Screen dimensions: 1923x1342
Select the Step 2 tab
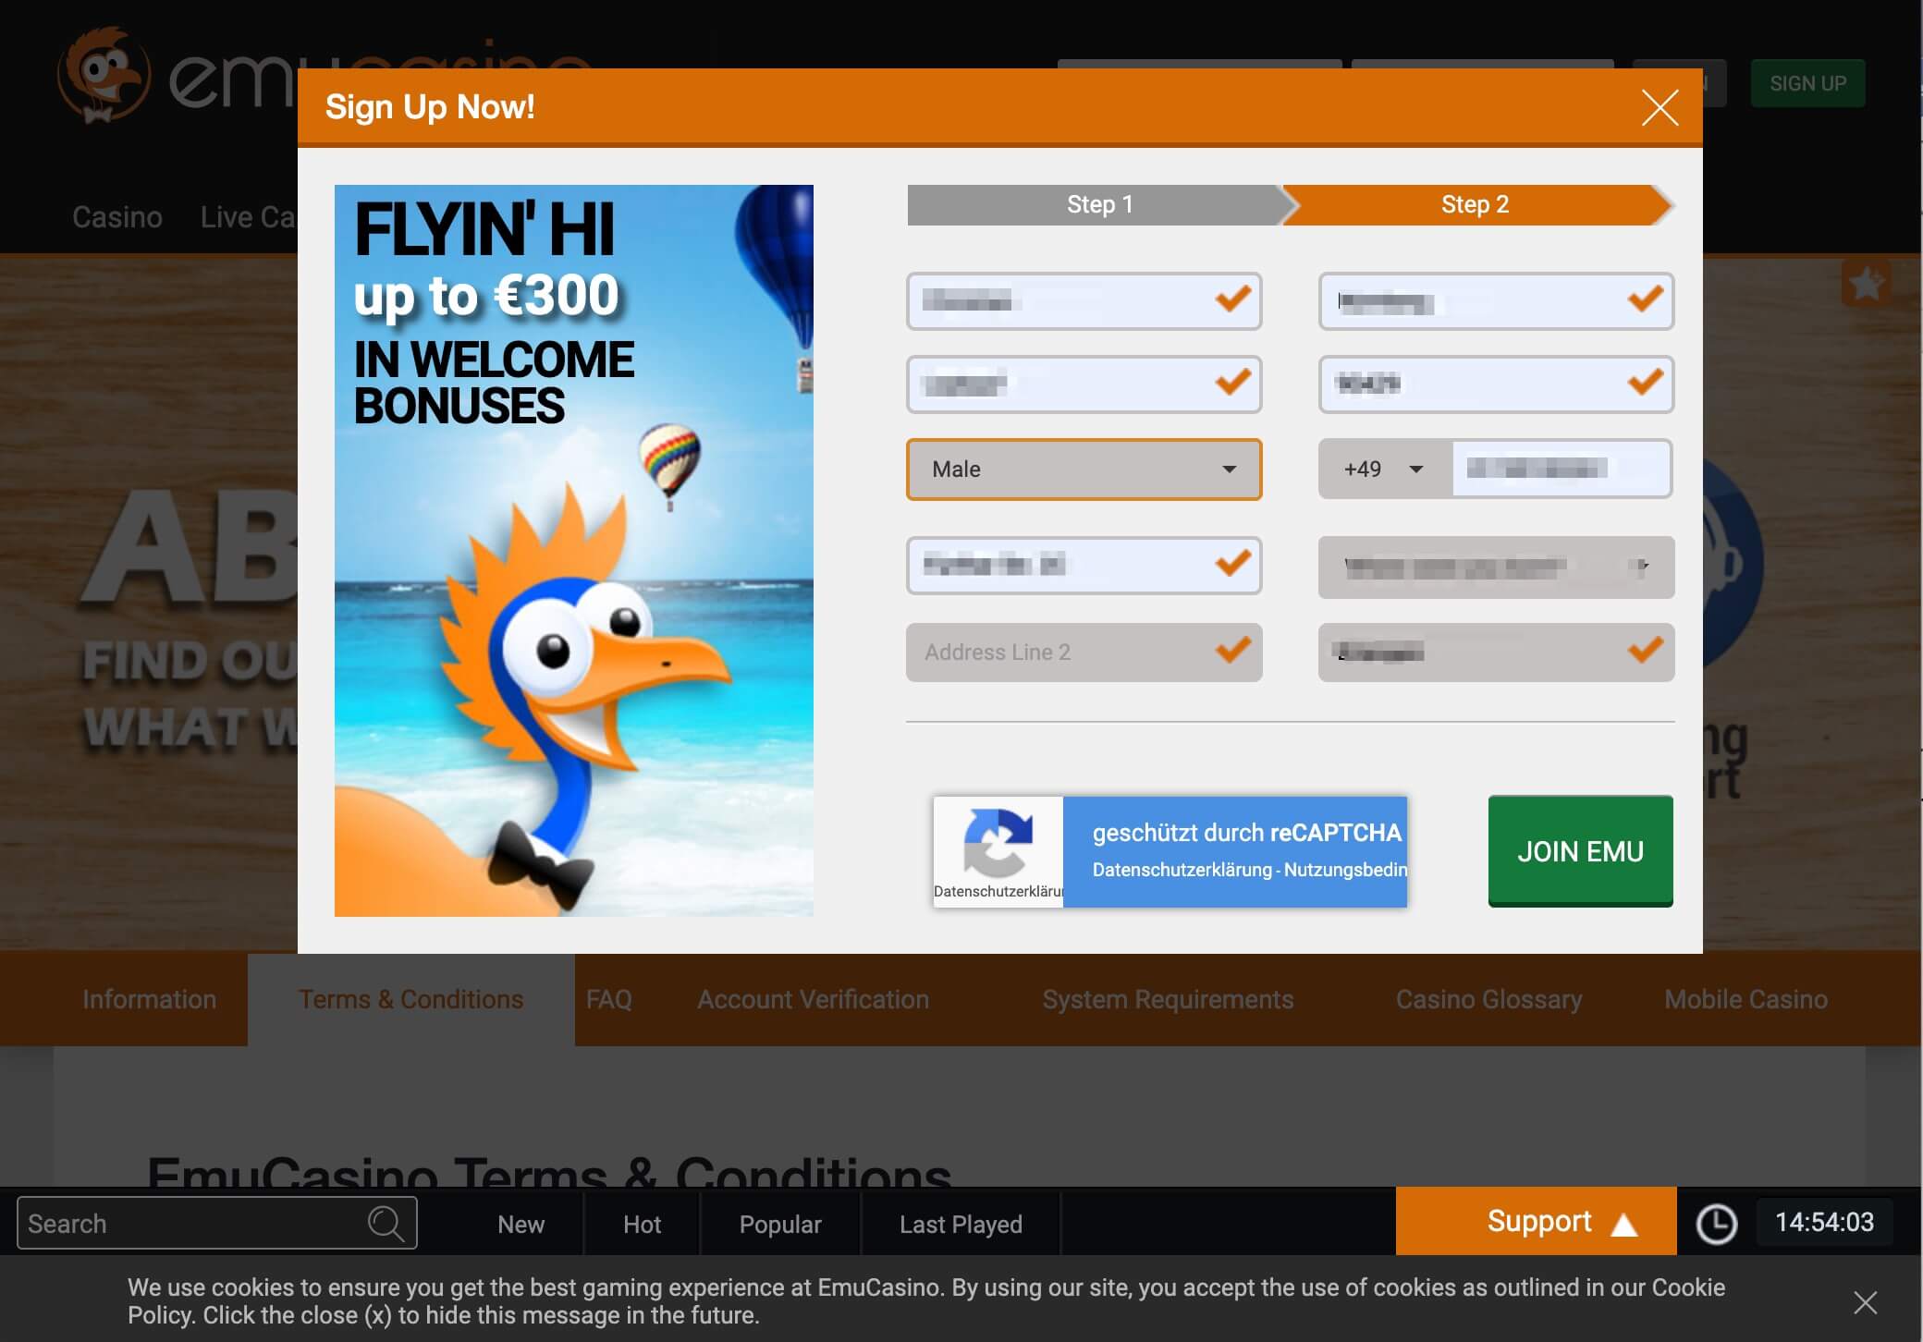(1476, 204)
